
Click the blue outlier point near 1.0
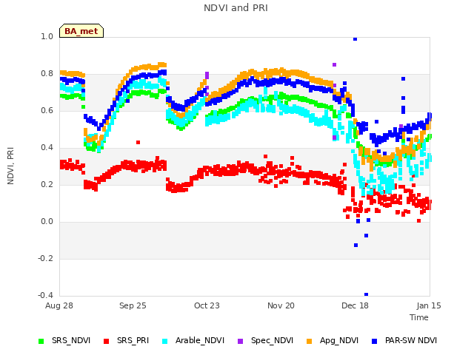point(355,39)
